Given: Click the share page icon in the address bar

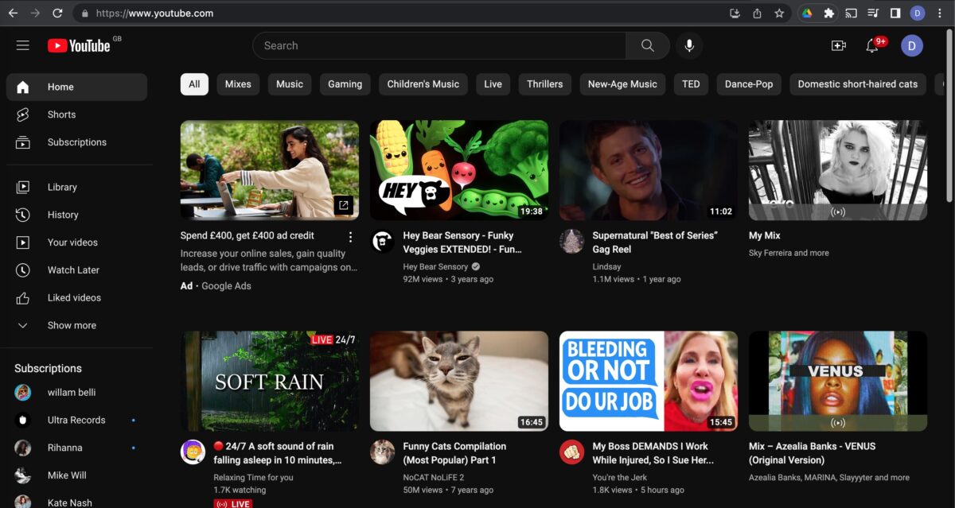Looking at the screenshot, I should (757, 13).
